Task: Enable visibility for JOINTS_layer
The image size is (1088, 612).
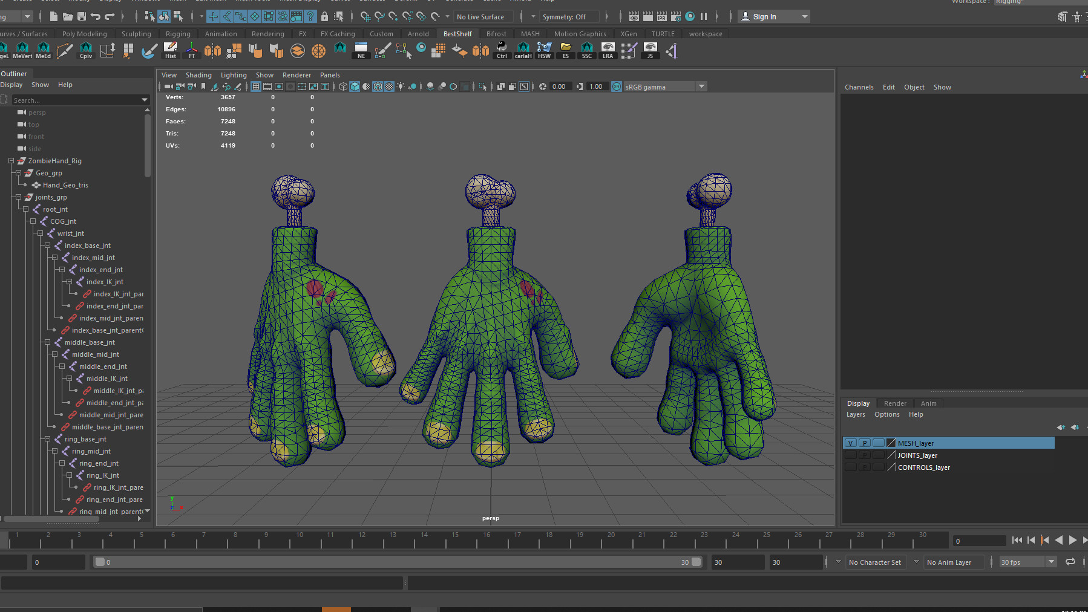Action: pyautogui.click(x=851, y=455)
